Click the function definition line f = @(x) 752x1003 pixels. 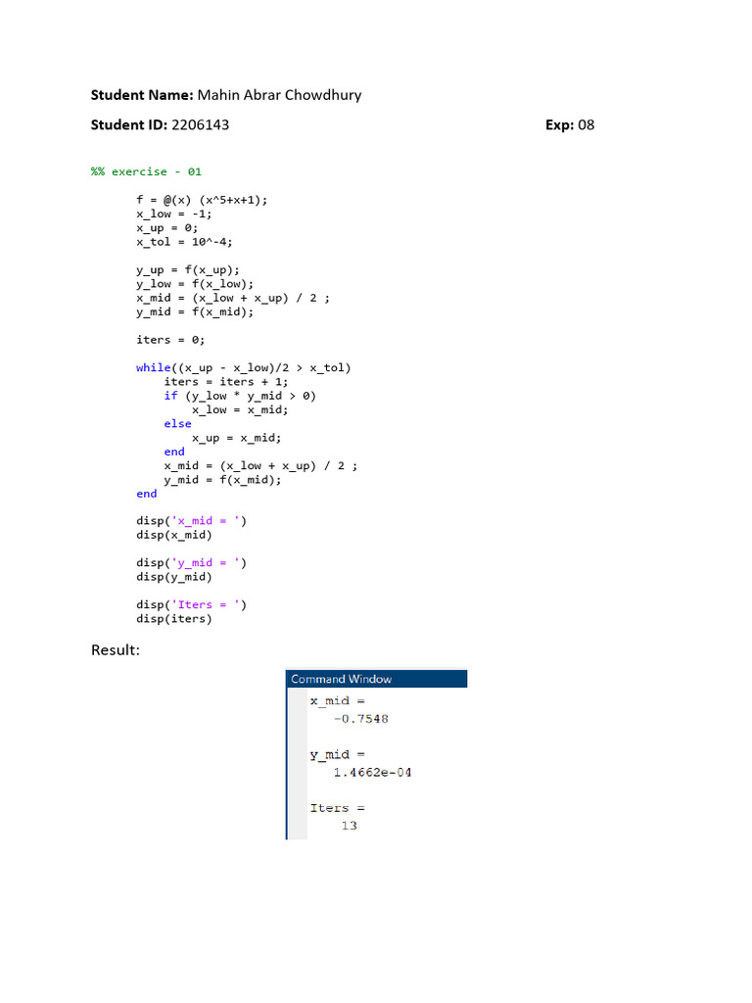[x=202, y=200]
